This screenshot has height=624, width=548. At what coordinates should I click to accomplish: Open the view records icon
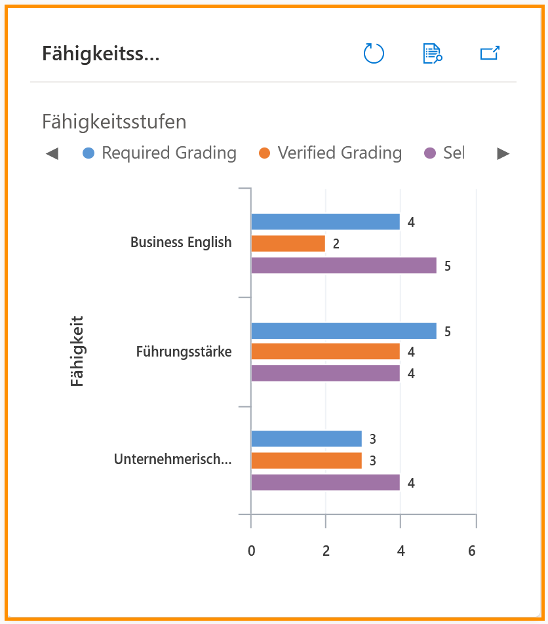tap(432, 53)
